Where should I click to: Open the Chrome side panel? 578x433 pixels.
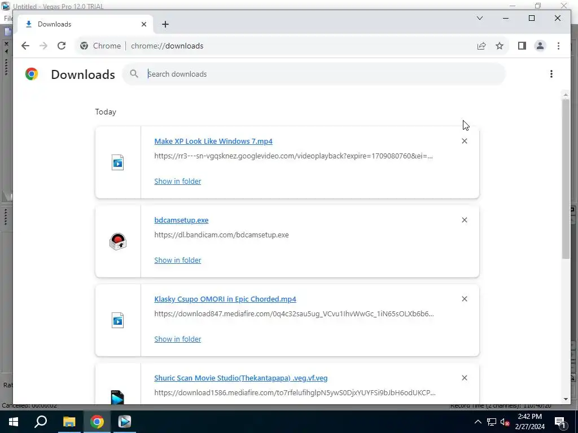522,46
